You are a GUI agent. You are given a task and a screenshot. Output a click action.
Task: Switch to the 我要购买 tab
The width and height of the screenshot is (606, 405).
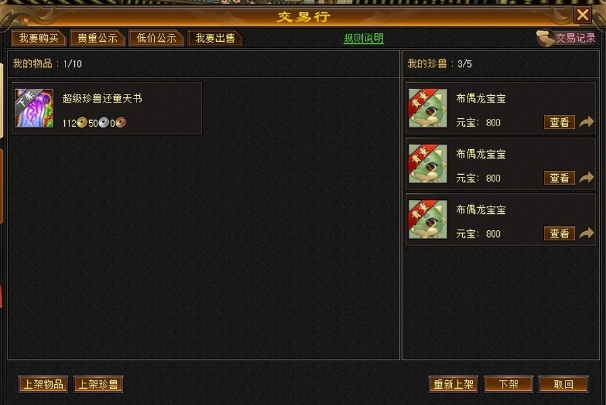click(39, 38)
